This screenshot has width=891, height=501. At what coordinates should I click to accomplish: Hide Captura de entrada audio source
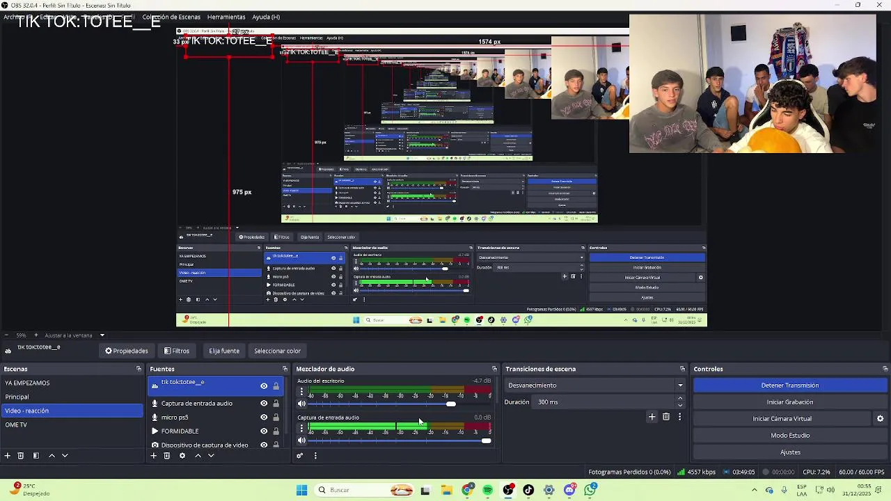(264, 404)
